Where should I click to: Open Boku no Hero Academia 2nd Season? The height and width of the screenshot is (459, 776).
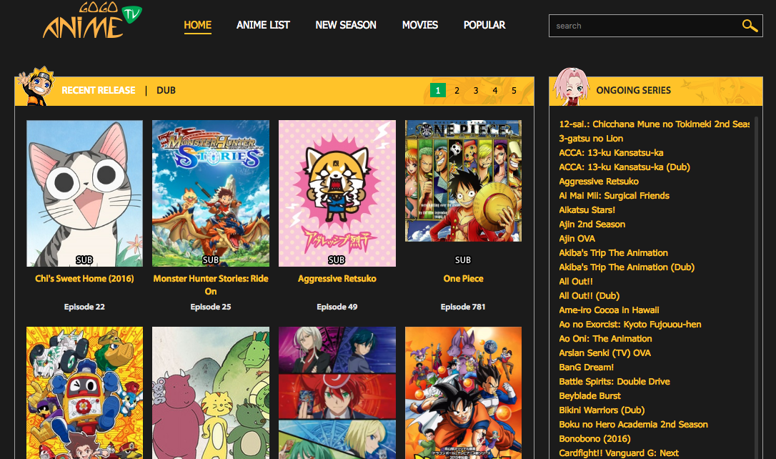(634, 425)
